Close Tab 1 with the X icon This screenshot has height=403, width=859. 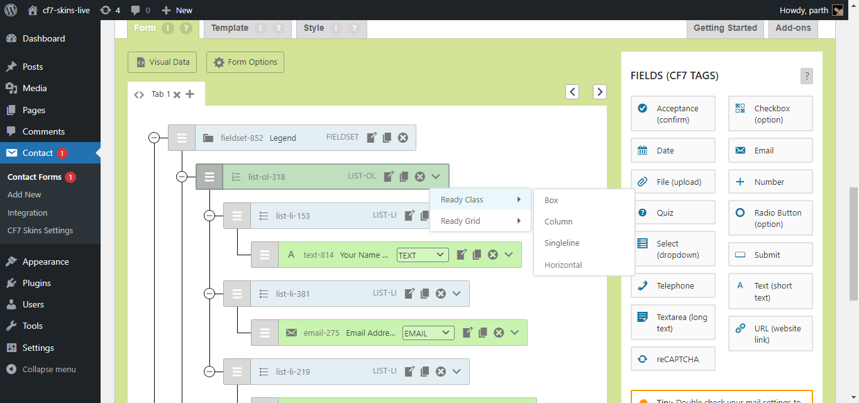point(177,94)
